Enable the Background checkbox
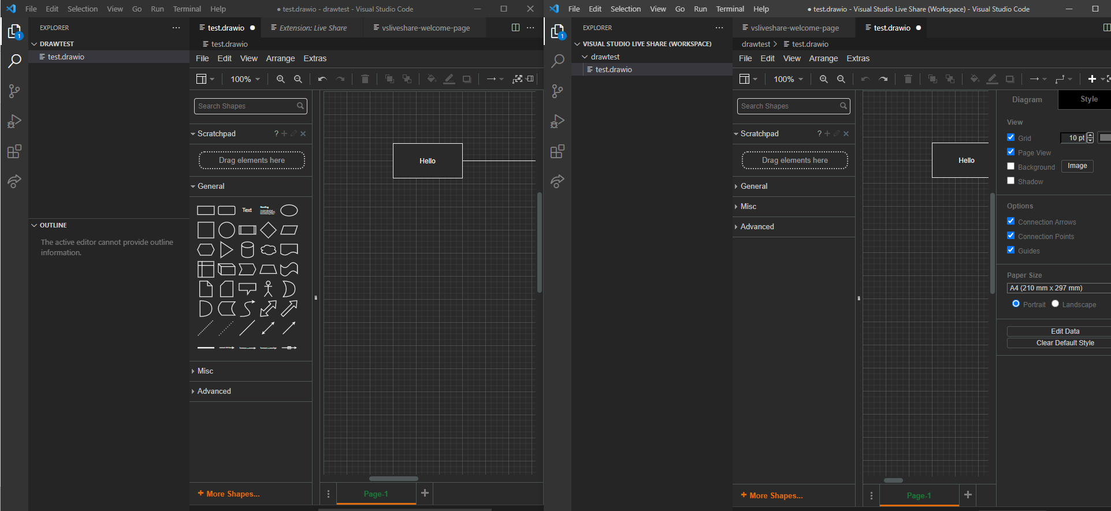The width and height of the screenshot is (1111, 511). [1011, 166]
